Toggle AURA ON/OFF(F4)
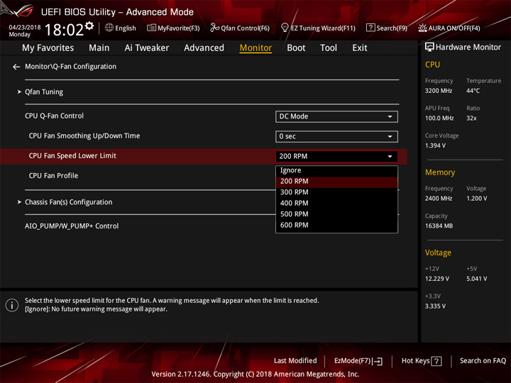This screenshot has width=511, height=383. tap(449, 28)
